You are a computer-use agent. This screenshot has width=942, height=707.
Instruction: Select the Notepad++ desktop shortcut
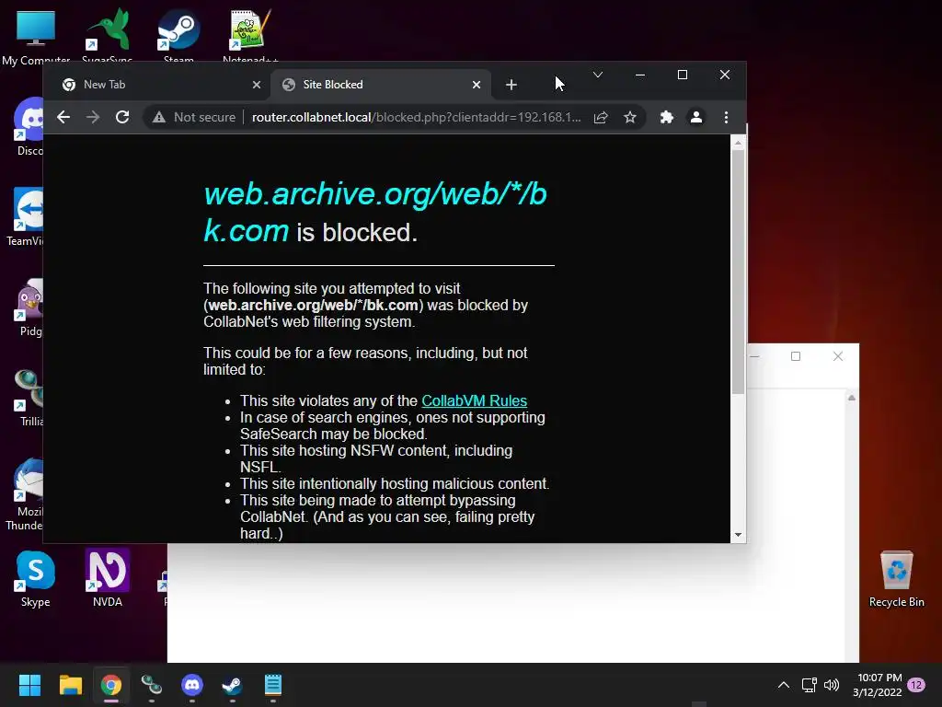point(250,36)
